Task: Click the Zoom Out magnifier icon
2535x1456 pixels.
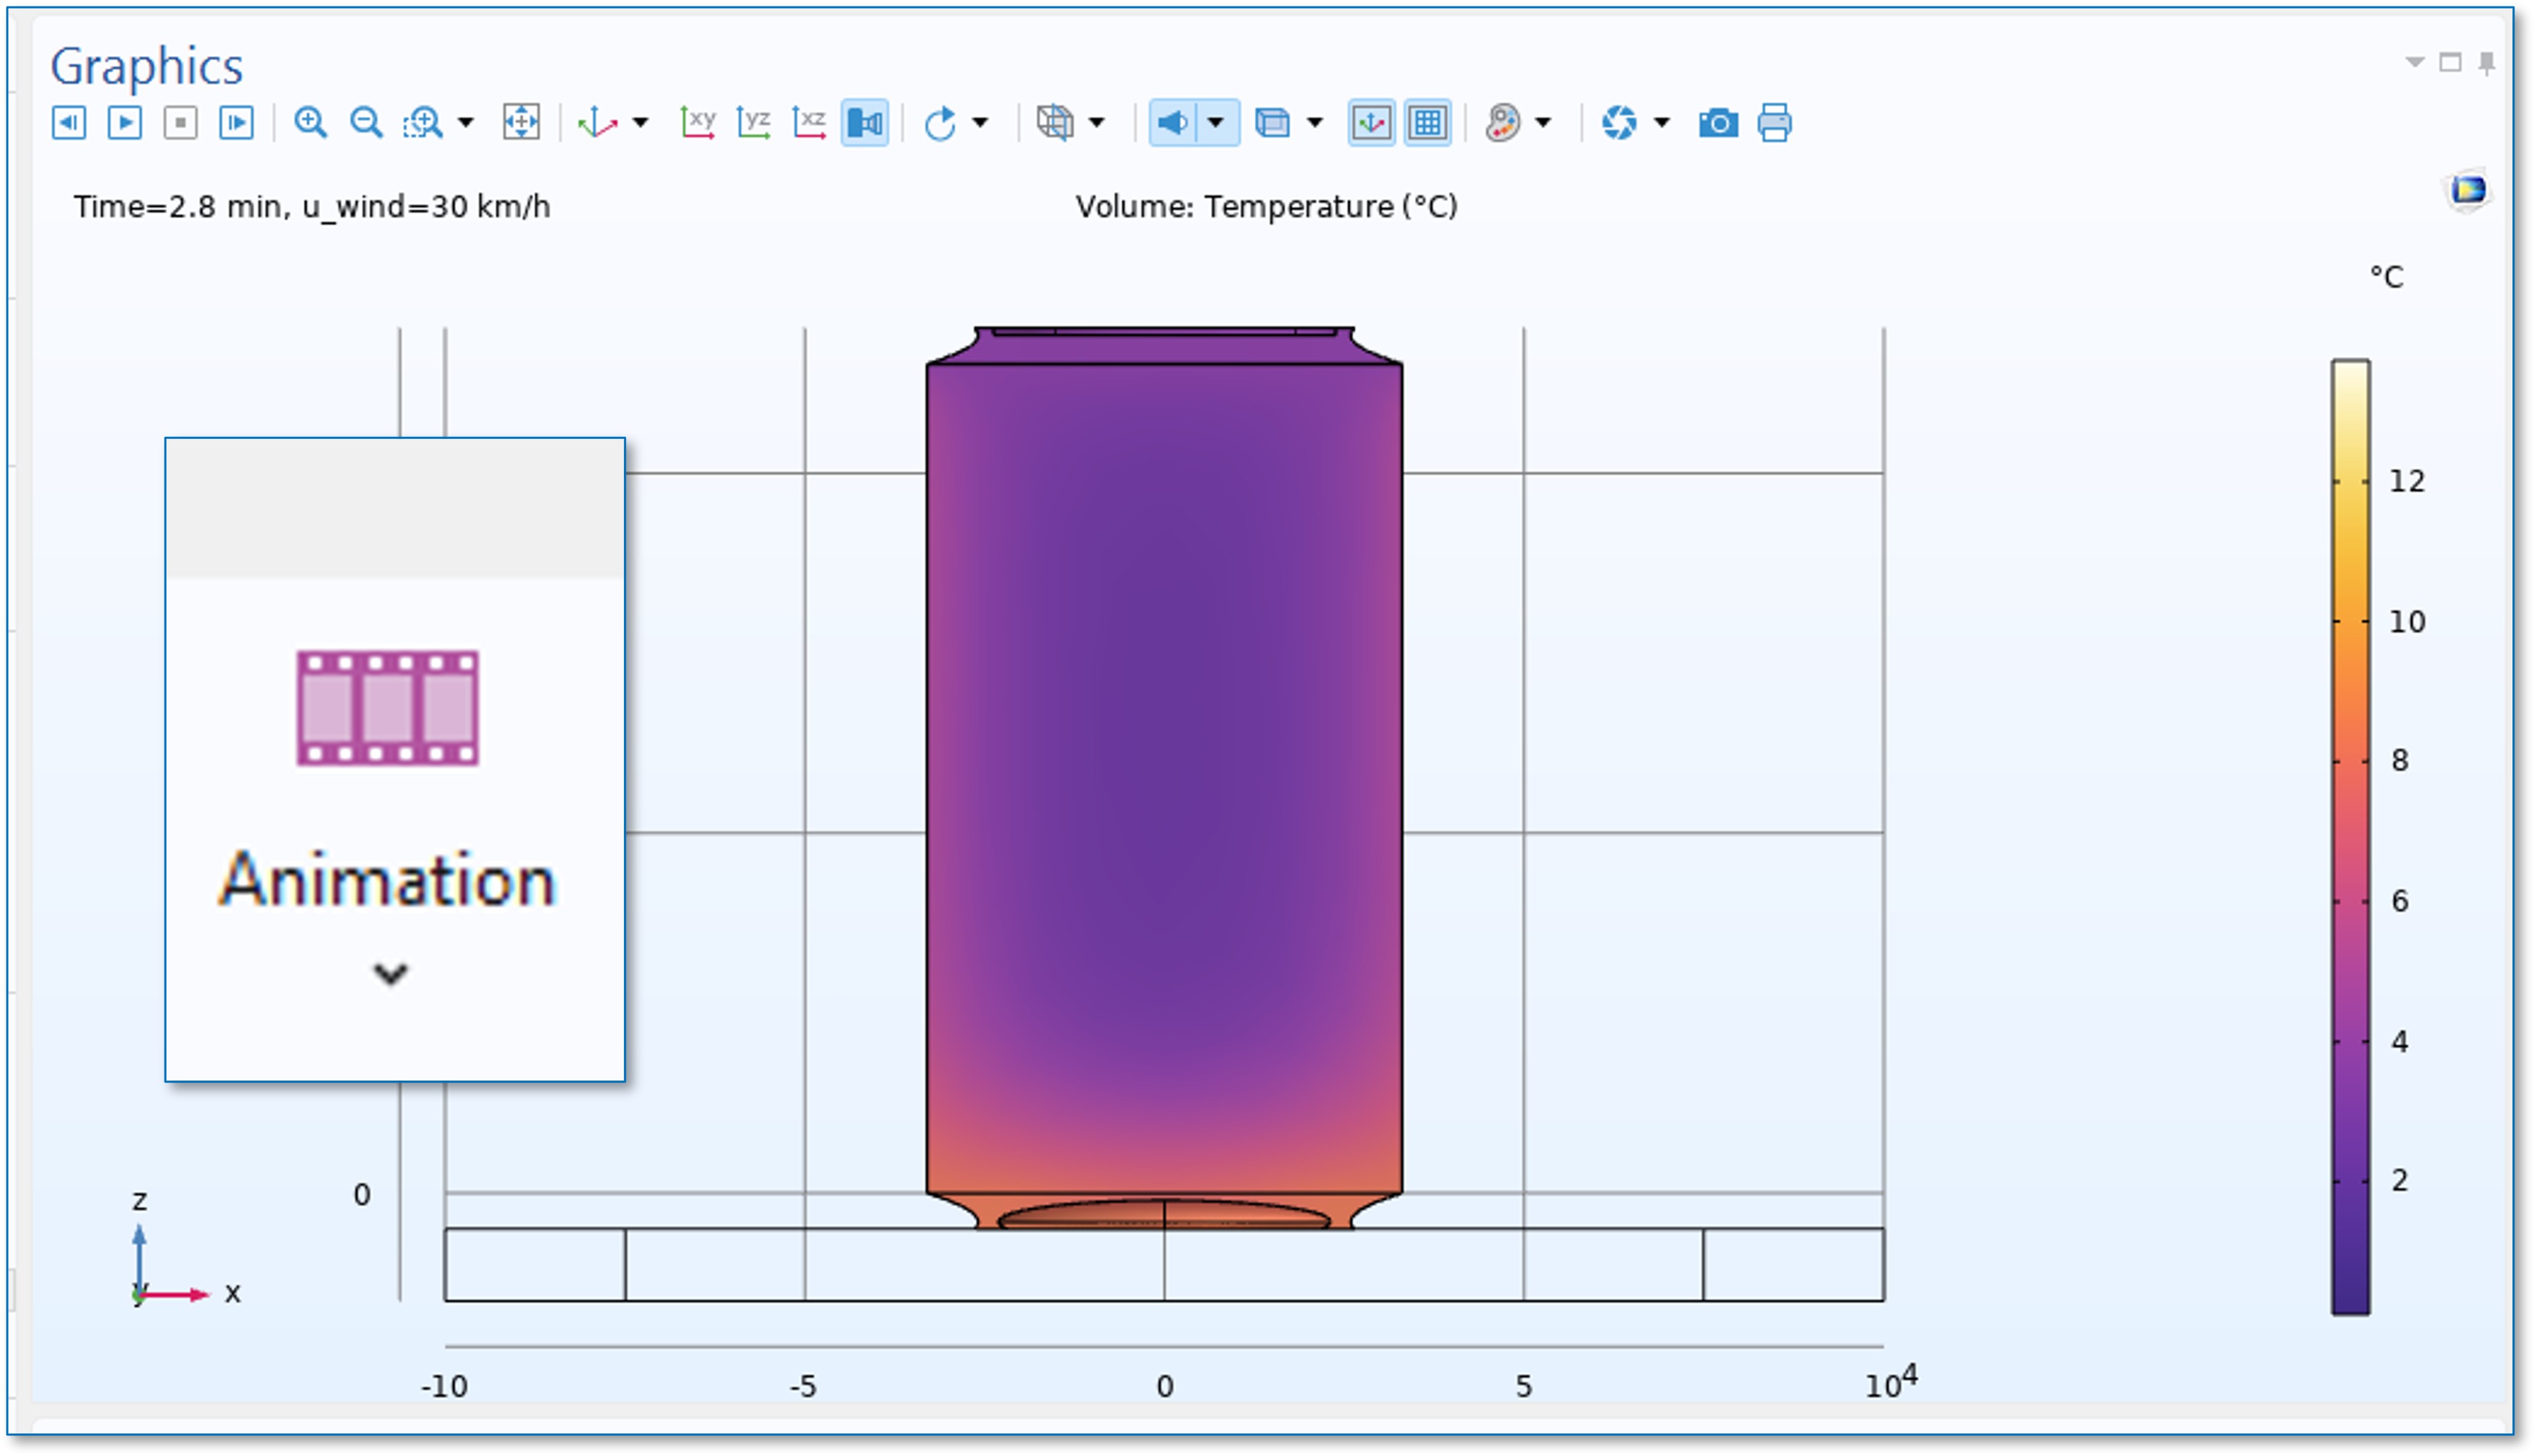Action: (x=366, y=123)
